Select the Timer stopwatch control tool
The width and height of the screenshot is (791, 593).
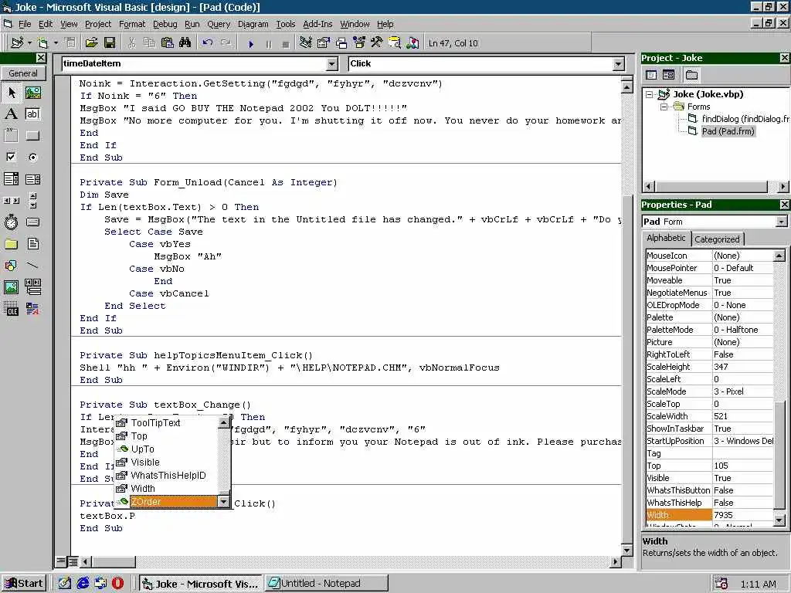pos(11,222)
